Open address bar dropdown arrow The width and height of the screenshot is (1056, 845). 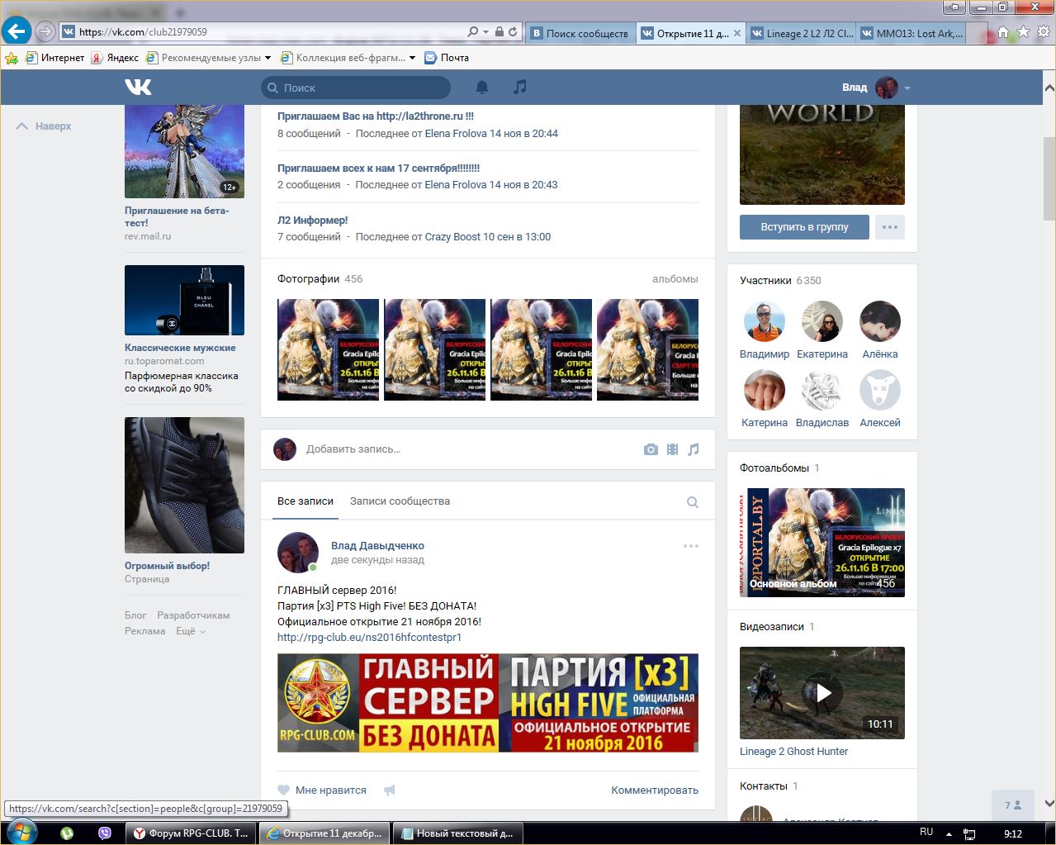[x=486, y=32]
